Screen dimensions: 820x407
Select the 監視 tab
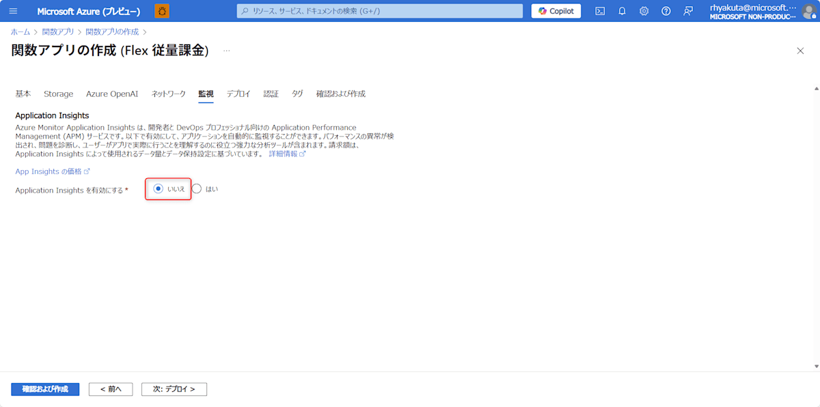click(206, 94)
